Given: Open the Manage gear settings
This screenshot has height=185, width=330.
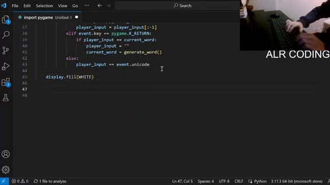Looking at the screenshot, I should [6, 170].
